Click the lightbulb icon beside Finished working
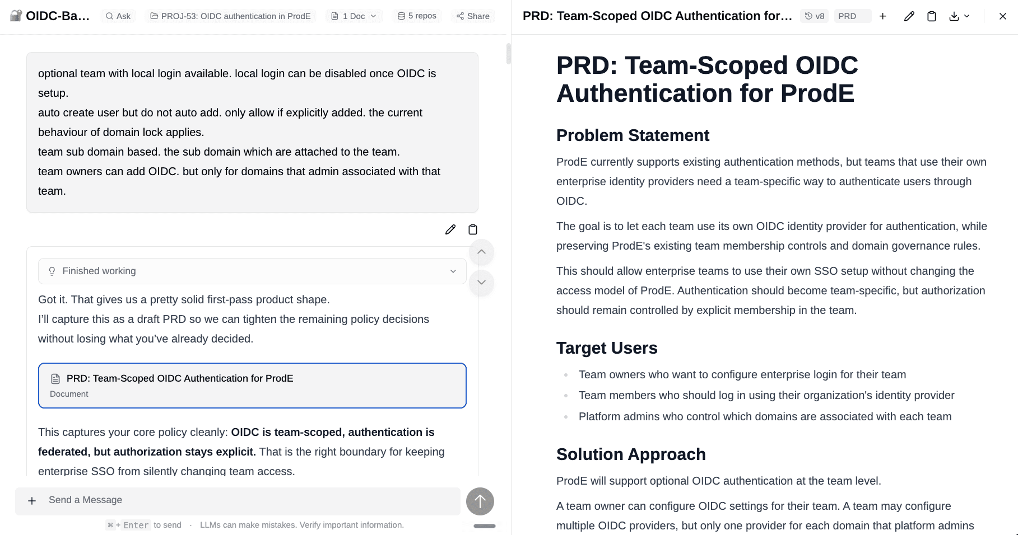Viewport: 1018px width, 535px height. click(52, 271)
